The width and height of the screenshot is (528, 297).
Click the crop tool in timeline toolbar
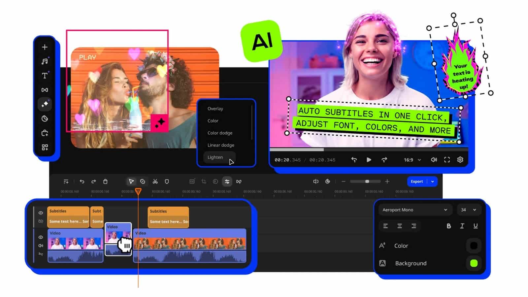tap(204, 181)
